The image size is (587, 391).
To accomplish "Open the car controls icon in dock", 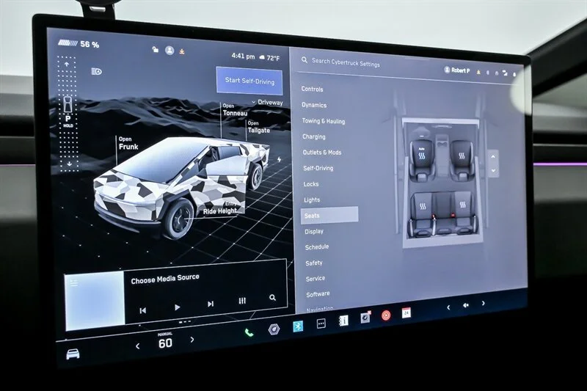I will (x=73, y=354).
